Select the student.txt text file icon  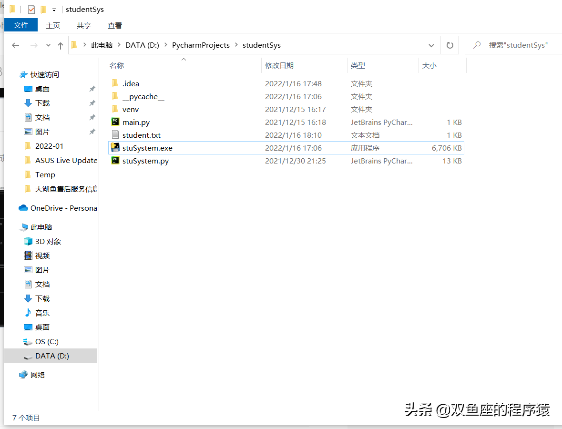(115, 135)
